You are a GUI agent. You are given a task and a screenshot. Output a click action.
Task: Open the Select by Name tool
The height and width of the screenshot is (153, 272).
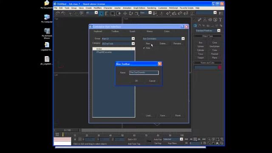click(107, 13)
